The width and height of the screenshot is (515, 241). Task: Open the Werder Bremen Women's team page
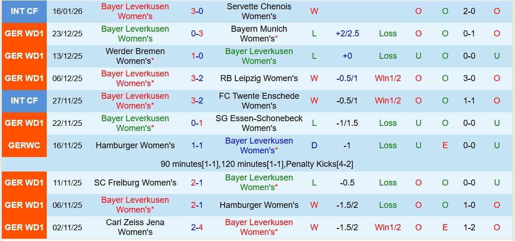point(135,56)
